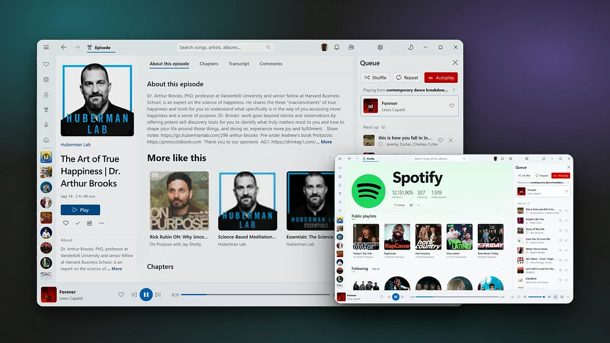The height and width of the screenshot is (343, 610).
Task: Close the Queue panel in Episode window
Action: (455, 63)
